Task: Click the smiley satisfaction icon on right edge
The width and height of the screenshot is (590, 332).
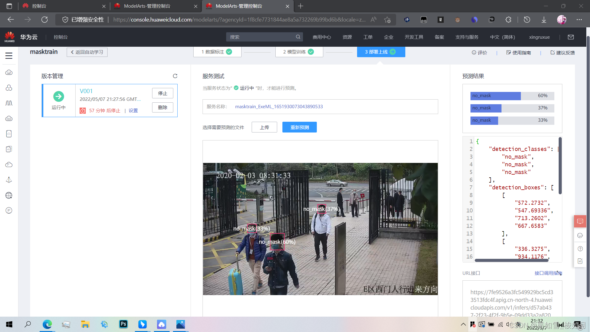Action: click(580, 235)
